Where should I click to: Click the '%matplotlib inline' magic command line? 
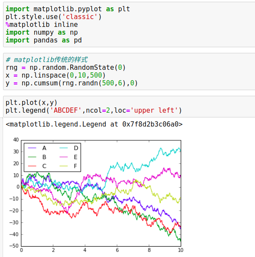point(42,25)
